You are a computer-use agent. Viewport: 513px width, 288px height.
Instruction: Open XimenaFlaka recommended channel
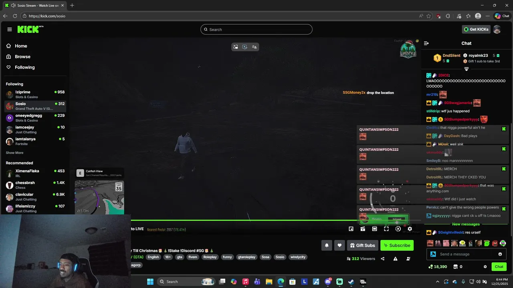pyautogui.click(x=35, y=173)
